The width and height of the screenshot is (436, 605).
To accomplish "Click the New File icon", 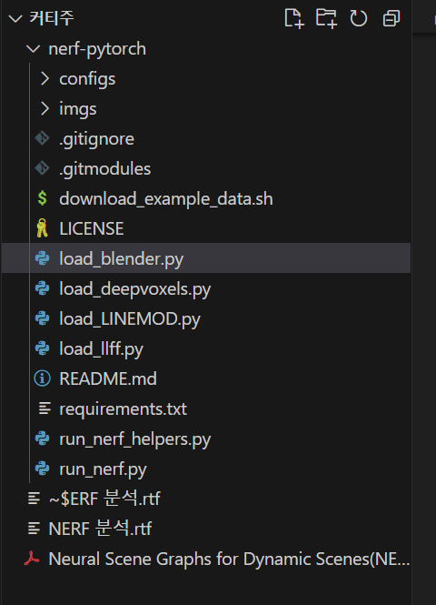I will tap(294, 18).
